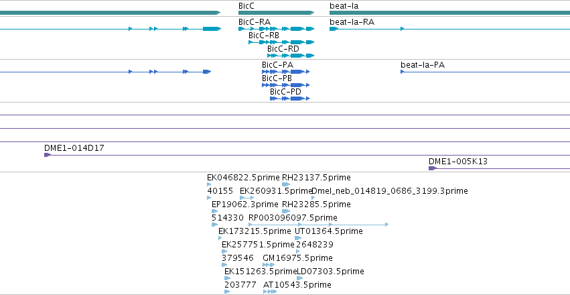Select the RH23285.5prime EST label
The width and height of the screenshot is (570, 295).
pos(317,204)
